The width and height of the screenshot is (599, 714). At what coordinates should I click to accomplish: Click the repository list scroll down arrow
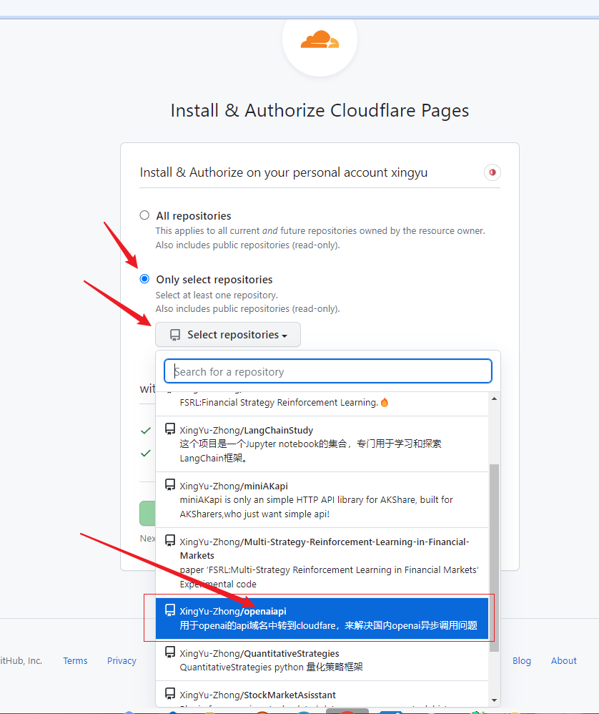pyautogui.click(x=495, y=700)
